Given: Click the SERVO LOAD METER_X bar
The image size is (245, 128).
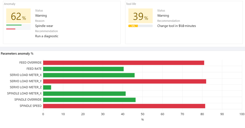Looking at the screenshot, I should (x=89, y=75).
